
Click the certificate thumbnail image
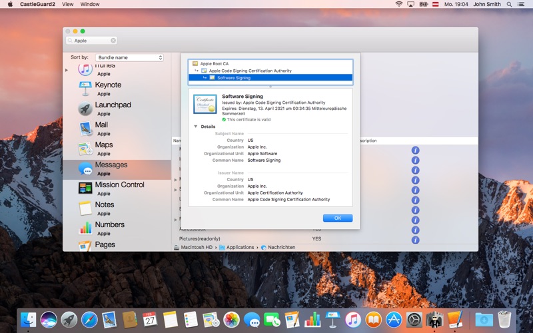tap(205, 104)
